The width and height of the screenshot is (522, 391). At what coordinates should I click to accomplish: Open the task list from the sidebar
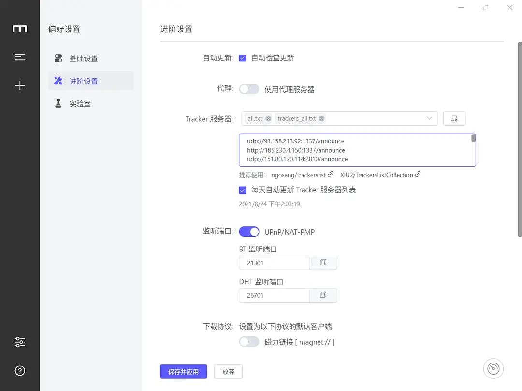pyautogui.click(x=20, y=56)
